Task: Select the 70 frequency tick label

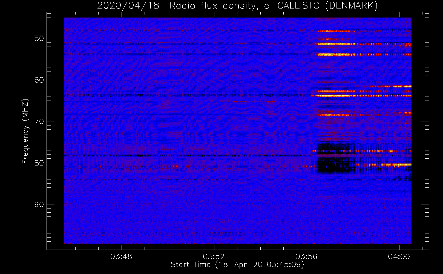Action: click(39, 121)
